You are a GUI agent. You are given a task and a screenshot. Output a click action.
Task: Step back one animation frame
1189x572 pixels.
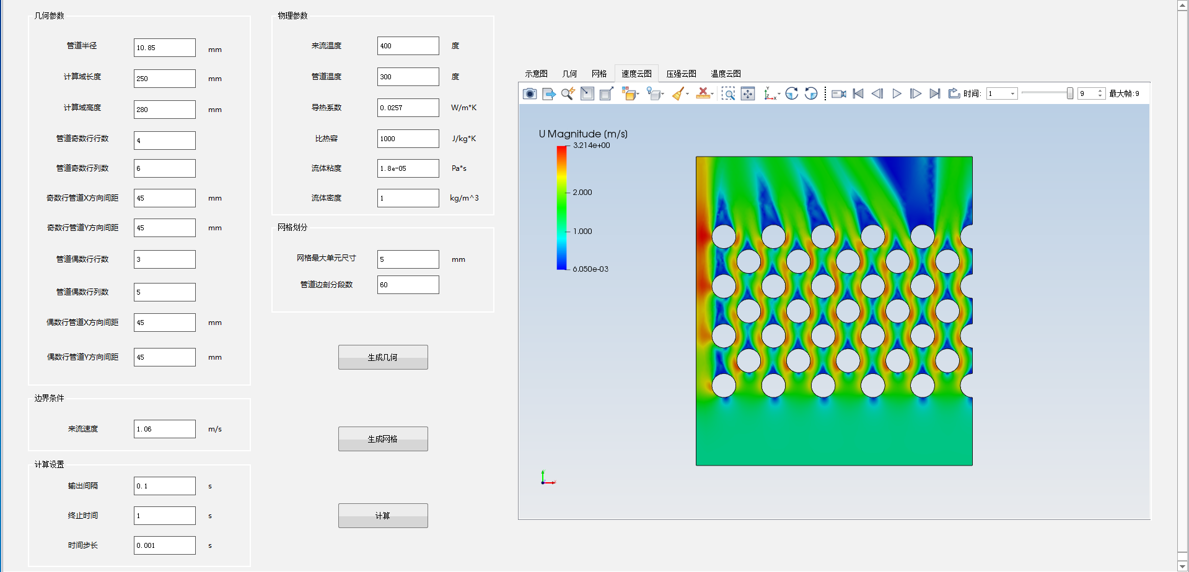pos(877,93)
